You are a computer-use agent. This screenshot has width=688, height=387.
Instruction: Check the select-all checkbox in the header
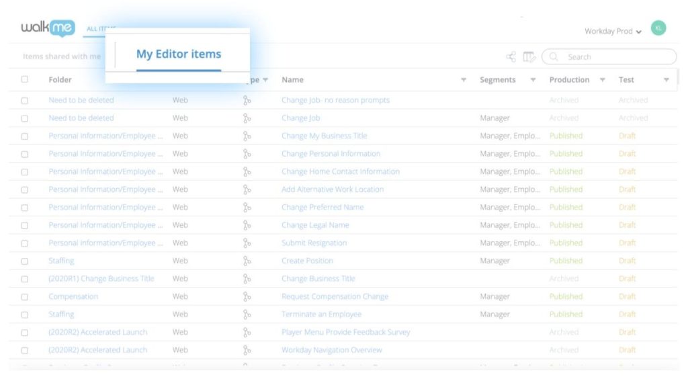25,79
